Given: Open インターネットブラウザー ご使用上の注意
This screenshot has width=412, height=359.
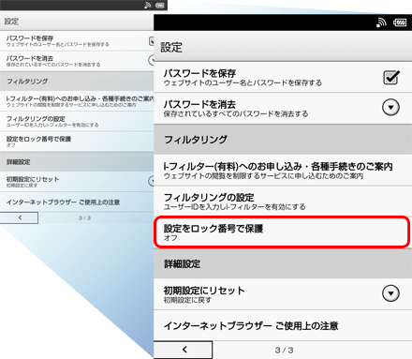Looking at the screenshot, I should pos(283,325).
